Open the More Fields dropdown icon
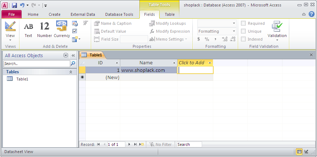This screenshot has width=317, height=157. pyautogui.click(x=76, y=39)
